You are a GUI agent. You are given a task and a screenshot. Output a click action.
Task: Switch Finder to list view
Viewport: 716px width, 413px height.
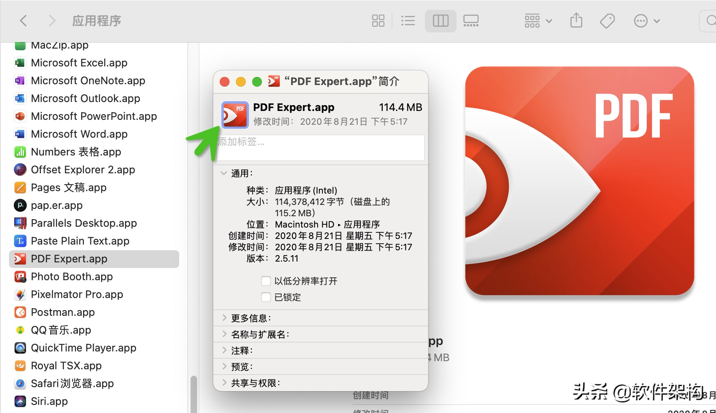[408, 21]
